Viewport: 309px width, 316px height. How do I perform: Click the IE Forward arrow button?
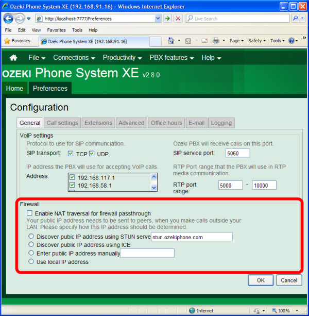[20, 19]
